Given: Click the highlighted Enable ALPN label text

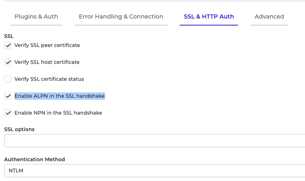Looking at the screenshot, I should (60, 96).
